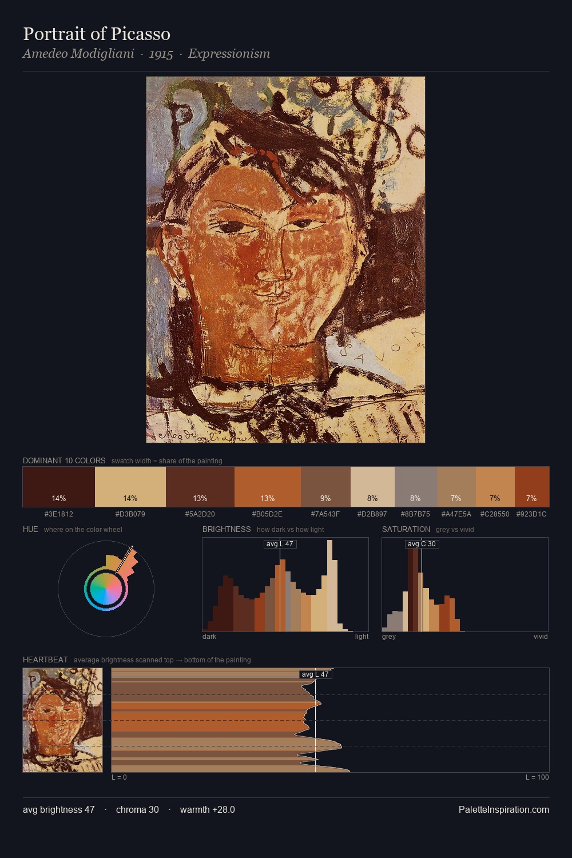Select the #D2B897 beige swatch
572x858 pixels.
point(372,487)
